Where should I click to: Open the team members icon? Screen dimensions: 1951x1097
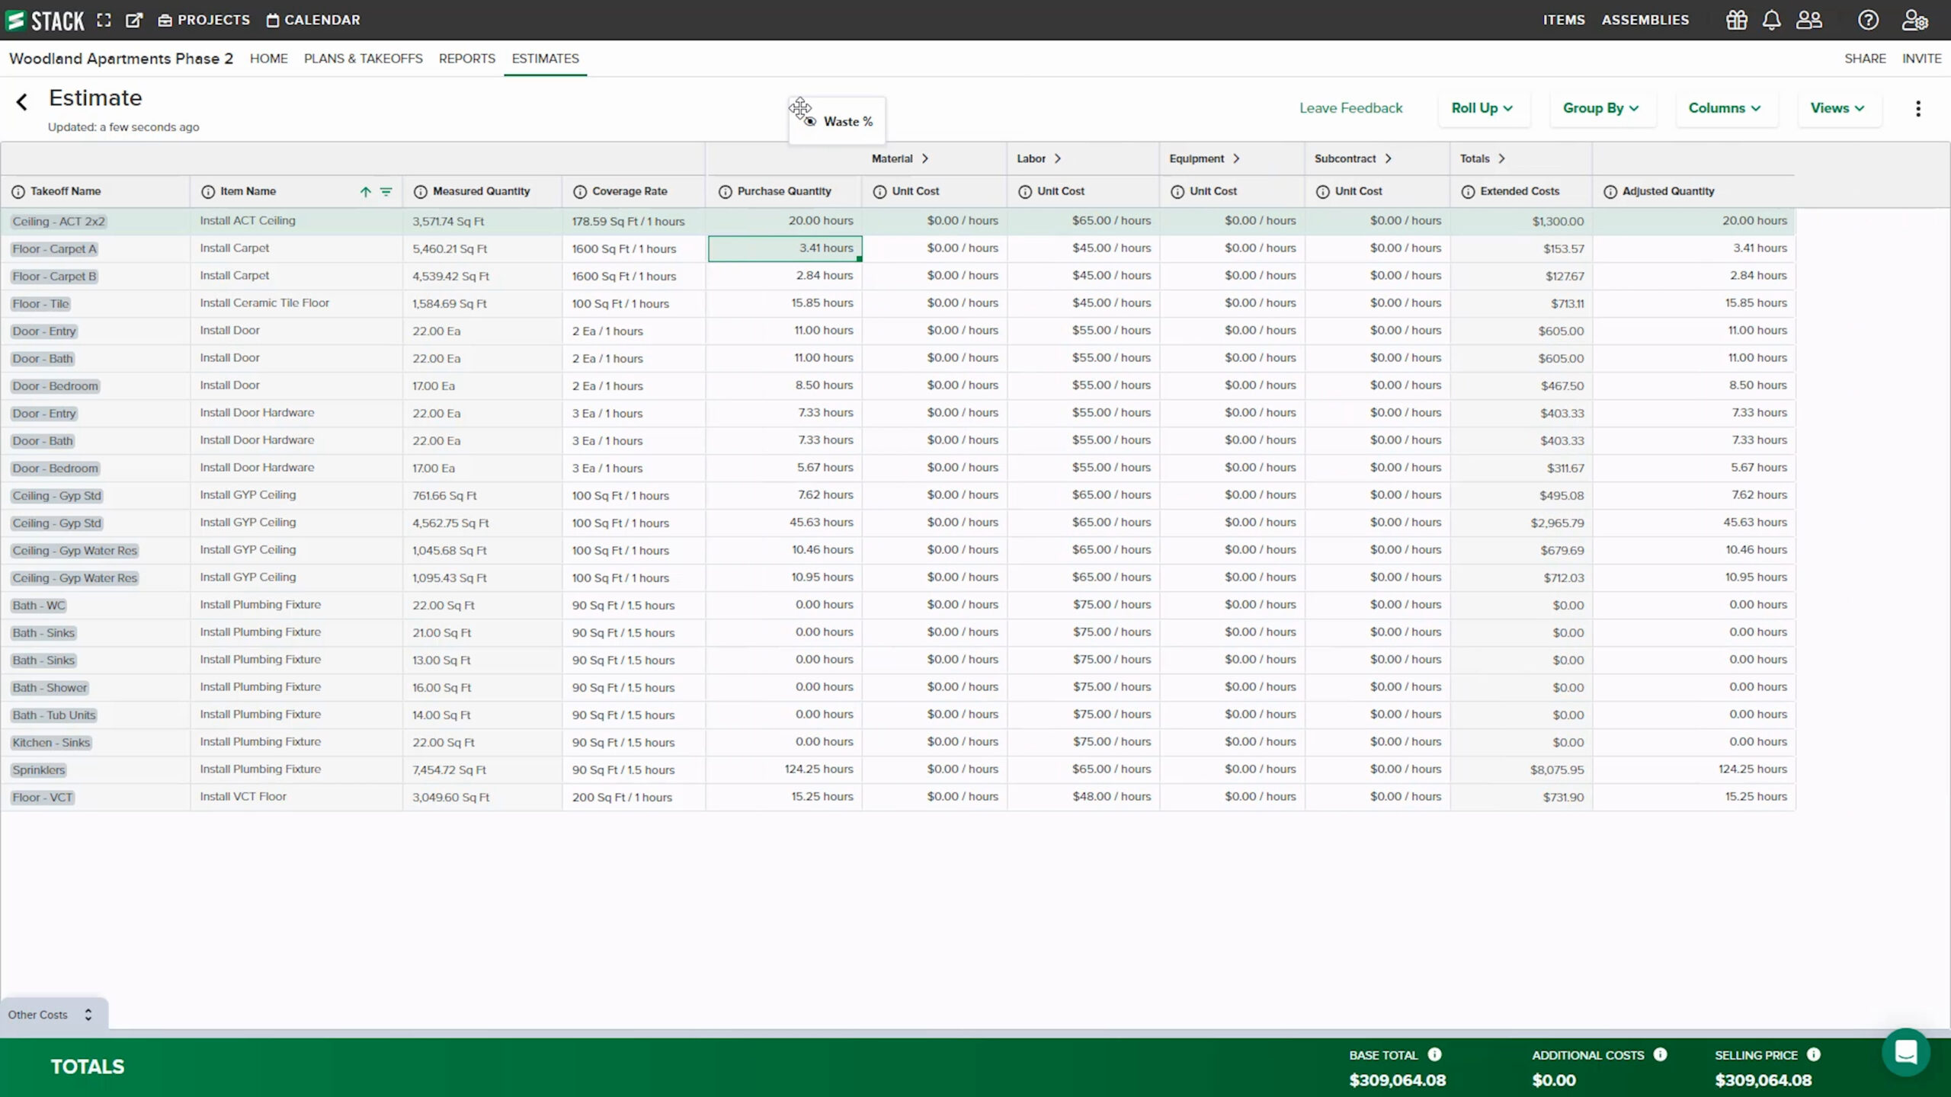pyautogui.click(x=1810, y=20)
